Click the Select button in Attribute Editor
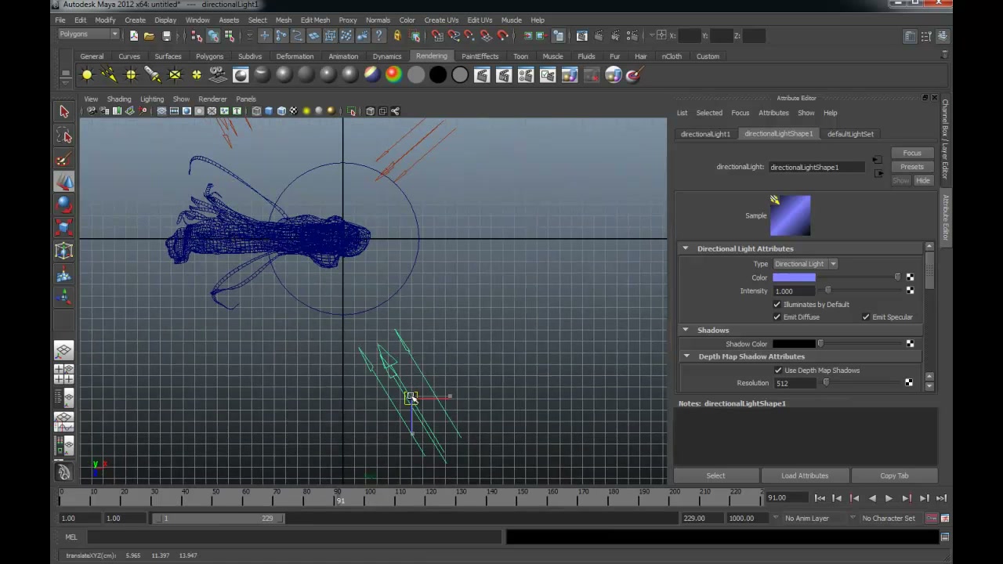1003x564 pixels. coord(715,475)
